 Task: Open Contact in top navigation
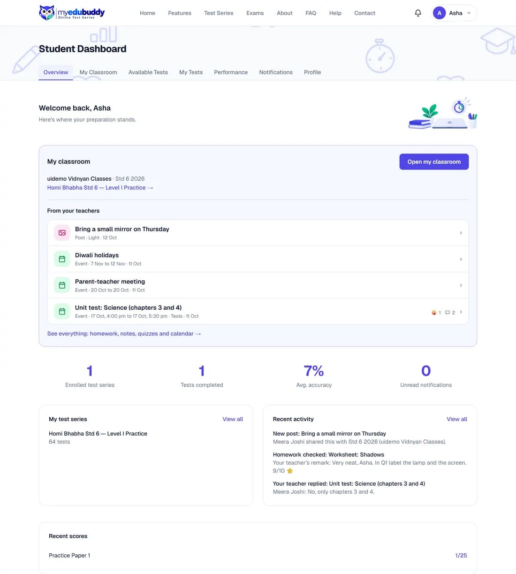pos(364,13)
